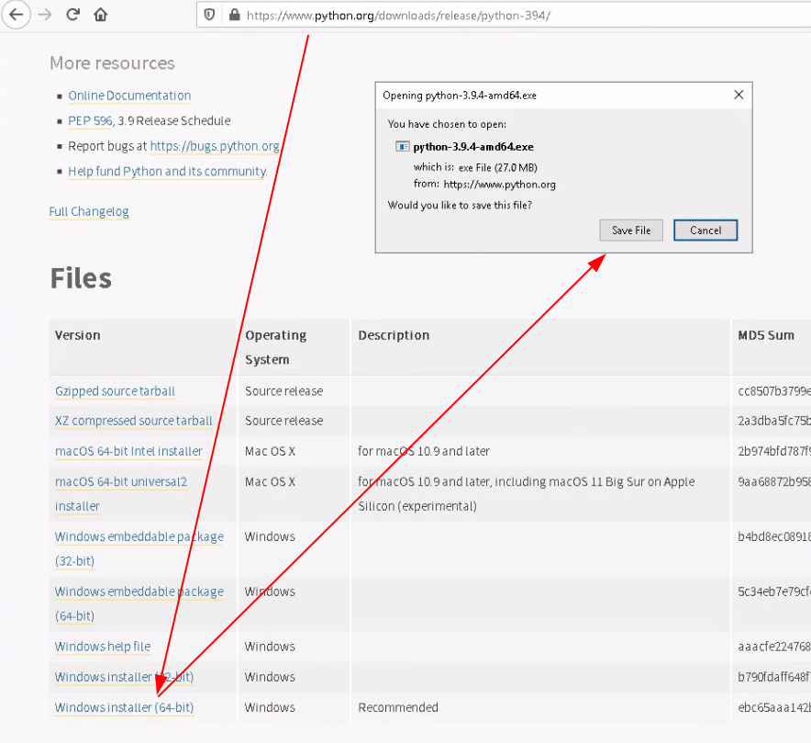Visit the bugs.python.org link

click(x=215, y=147)
